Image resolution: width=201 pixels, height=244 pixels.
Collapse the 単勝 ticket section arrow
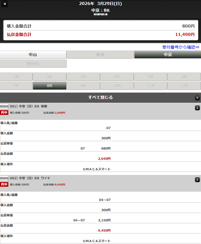coord(197,108)
